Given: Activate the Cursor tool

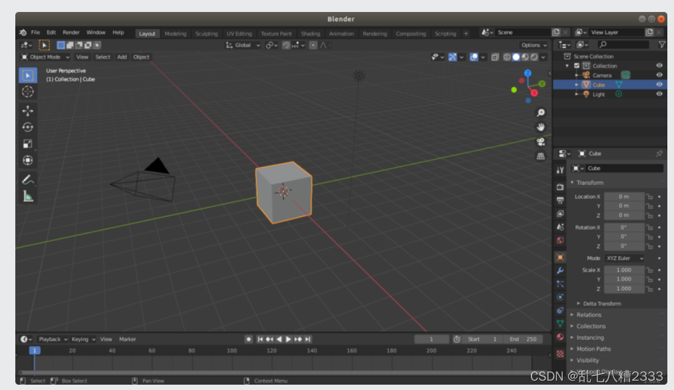Looking at the screenshot, I should click(x=27, y=92).
